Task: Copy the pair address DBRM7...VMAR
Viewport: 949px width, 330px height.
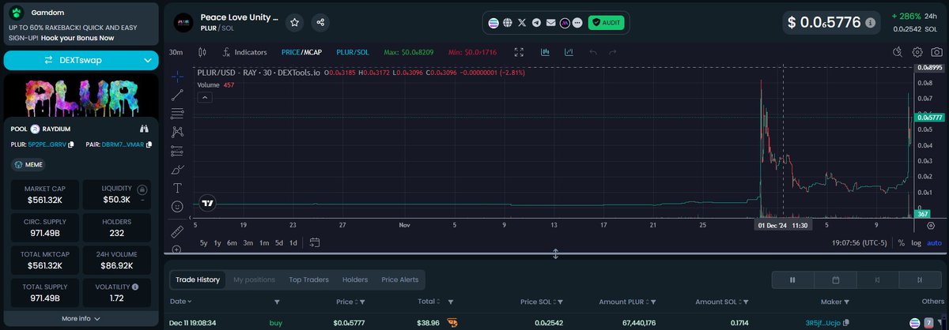Action: click(x=149, y=144)
